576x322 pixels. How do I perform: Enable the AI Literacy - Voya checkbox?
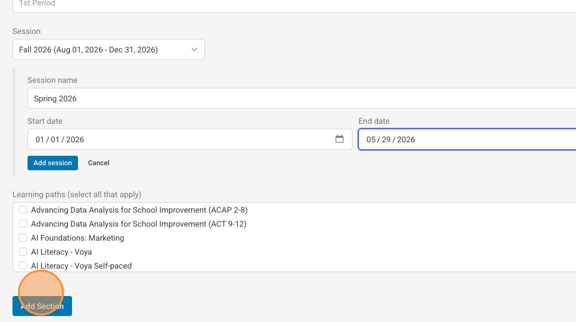(23, 252)
